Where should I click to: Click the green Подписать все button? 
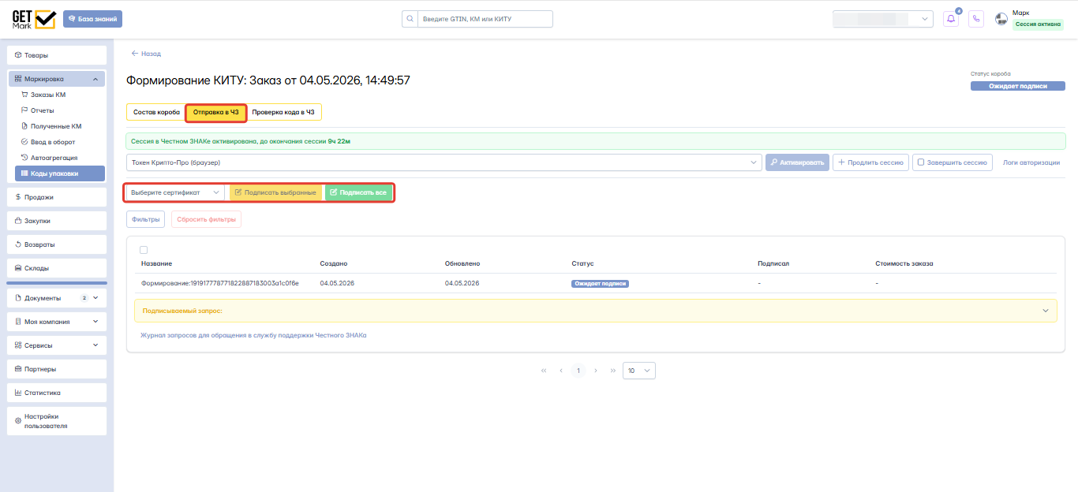tap(358, 192)
